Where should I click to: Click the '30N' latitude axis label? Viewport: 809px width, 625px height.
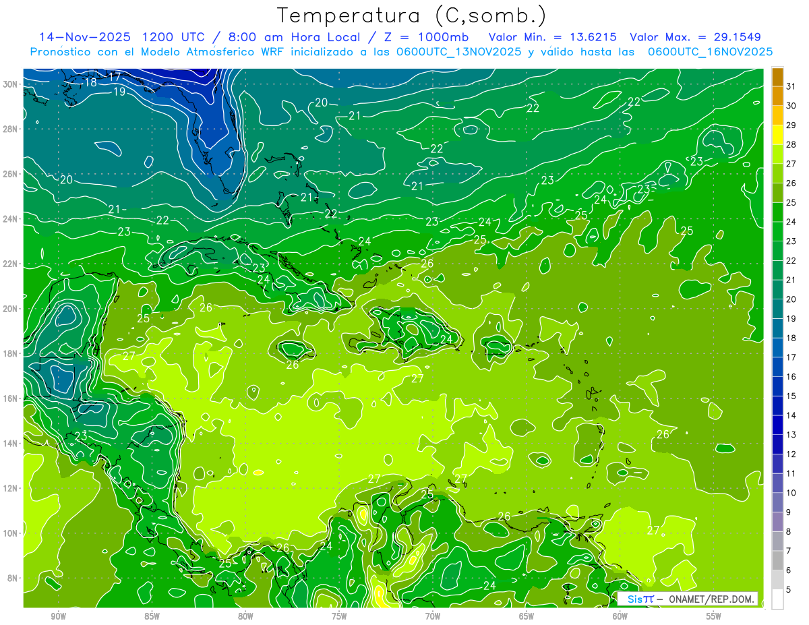(x=11, y=84)
